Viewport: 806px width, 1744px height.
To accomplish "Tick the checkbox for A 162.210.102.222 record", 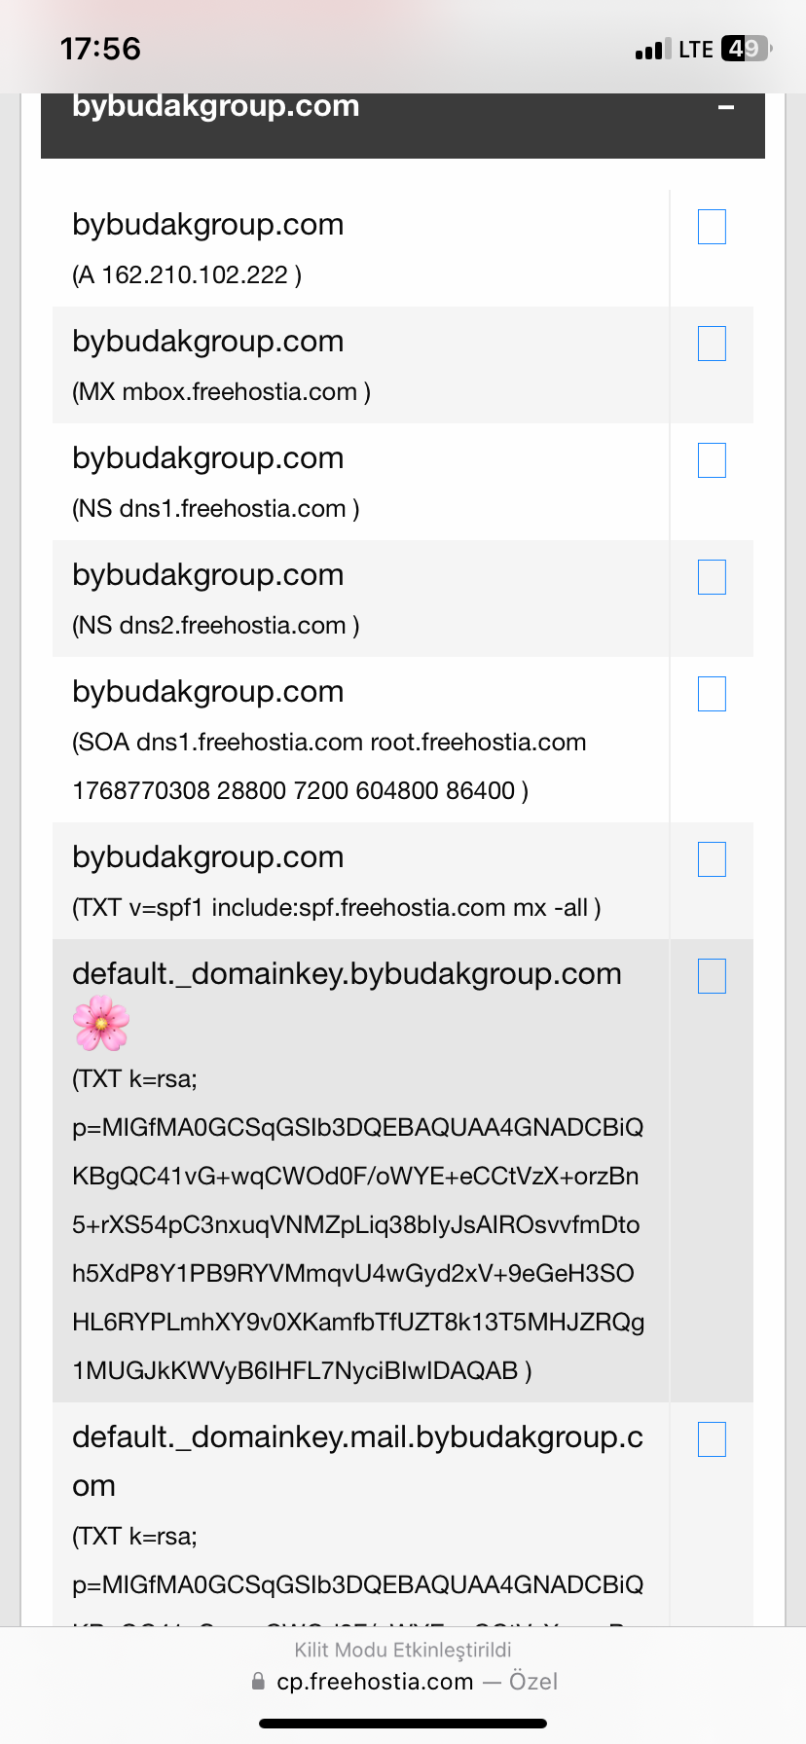I will point(712,227).
